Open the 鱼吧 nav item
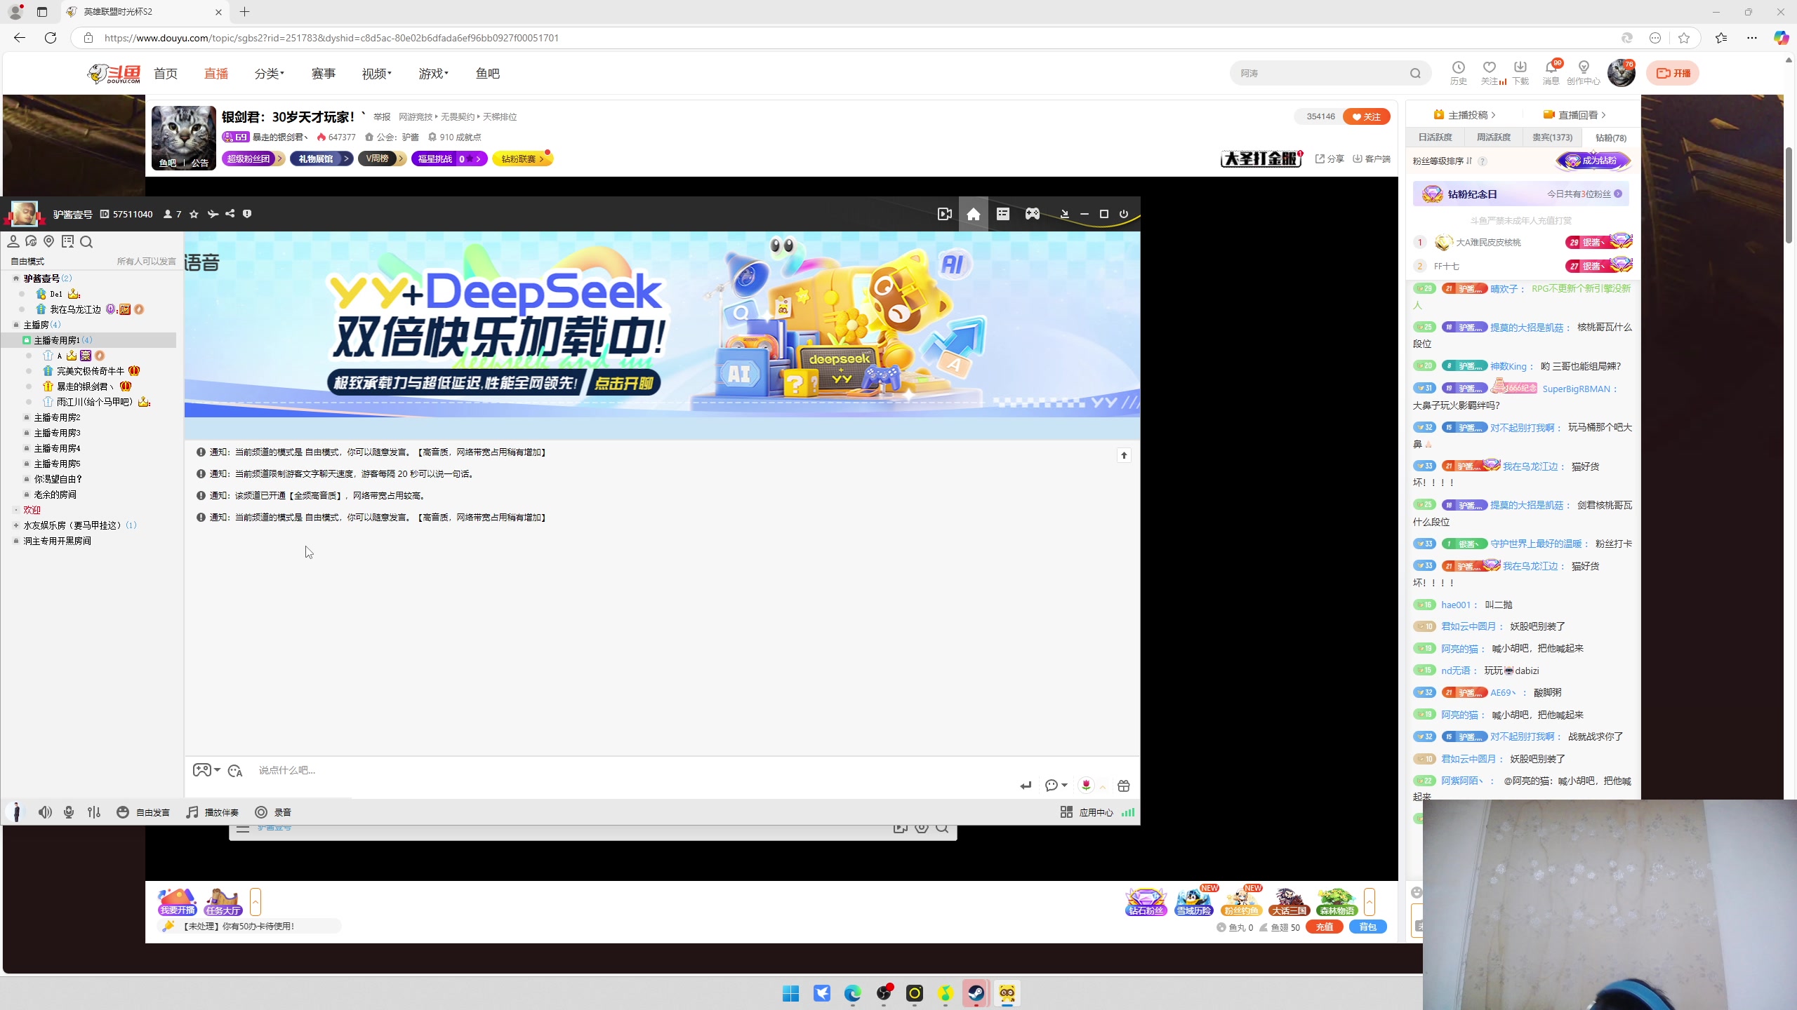The height and width of the screenshot is (1010, 1797). pos(488,74)
